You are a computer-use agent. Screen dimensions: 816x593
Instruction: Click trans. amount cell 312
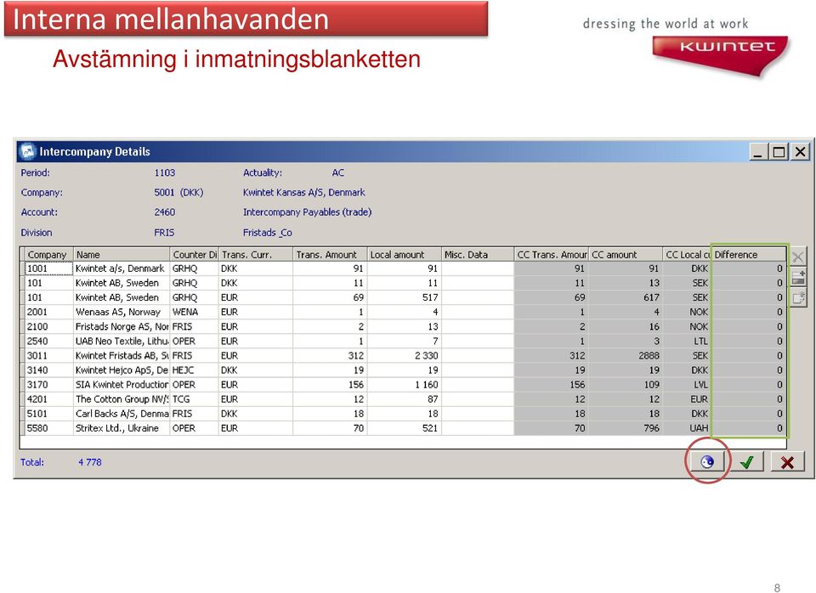point(330,356)
